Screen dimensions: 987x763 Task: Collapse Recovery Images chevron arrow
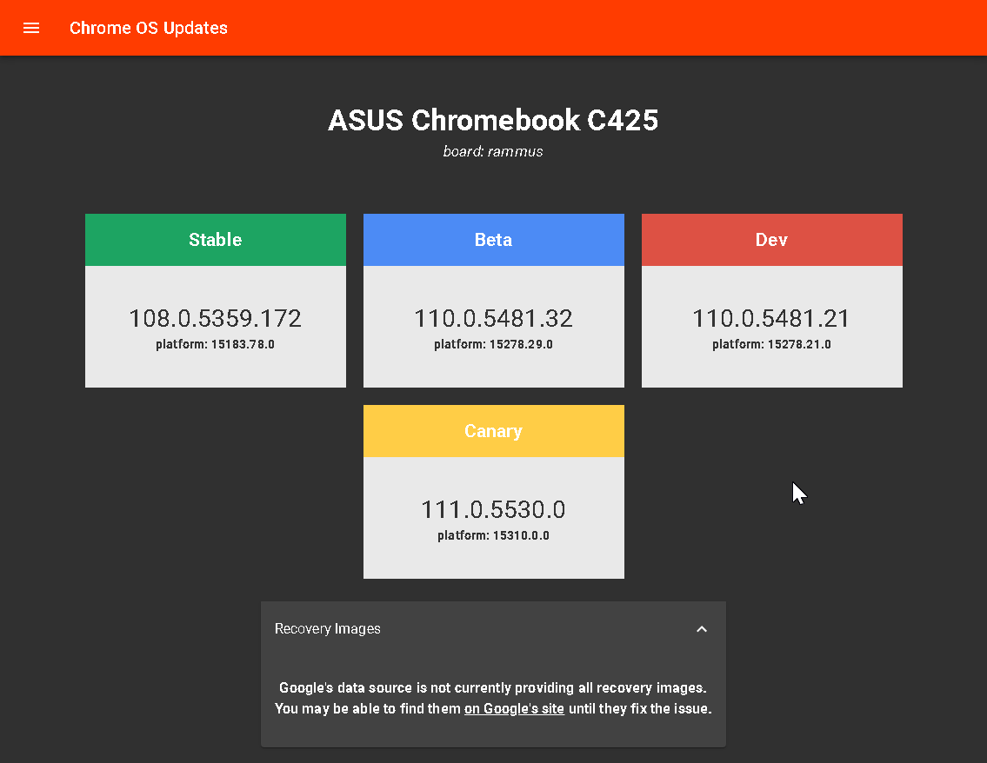point(701,629)
